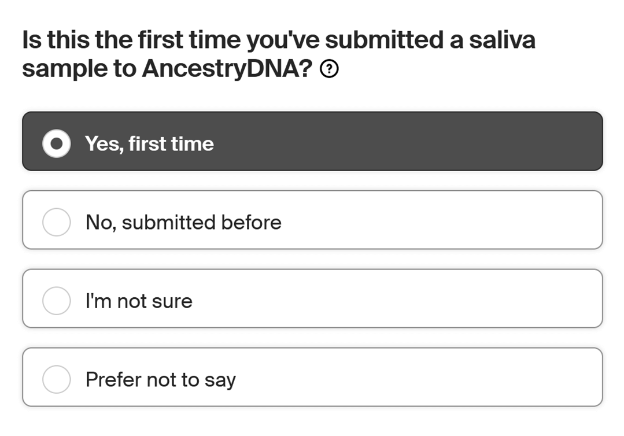Show info tooltip via the circled question mark

pyautogui.click(x=329, y=69)
